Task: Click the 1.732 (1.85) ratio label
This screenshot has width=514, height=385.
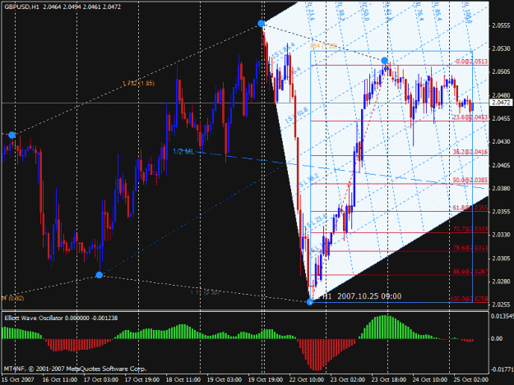Action: (139, 84)
